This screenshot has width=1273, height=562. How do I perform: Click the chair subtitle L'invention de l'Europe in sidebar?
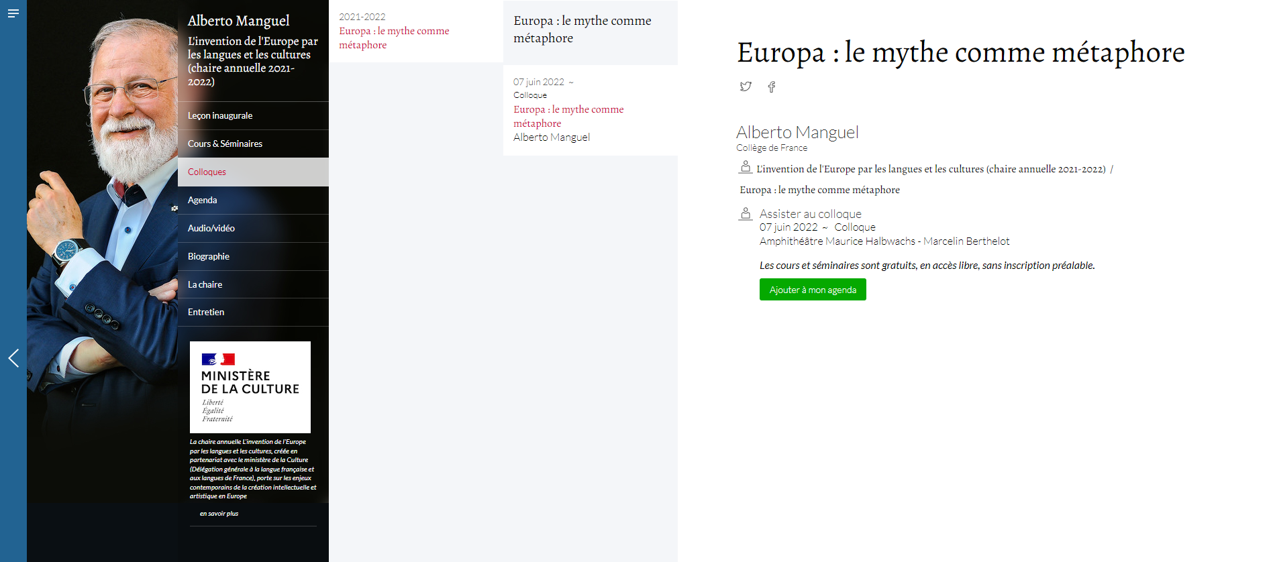tap(253, 61)
